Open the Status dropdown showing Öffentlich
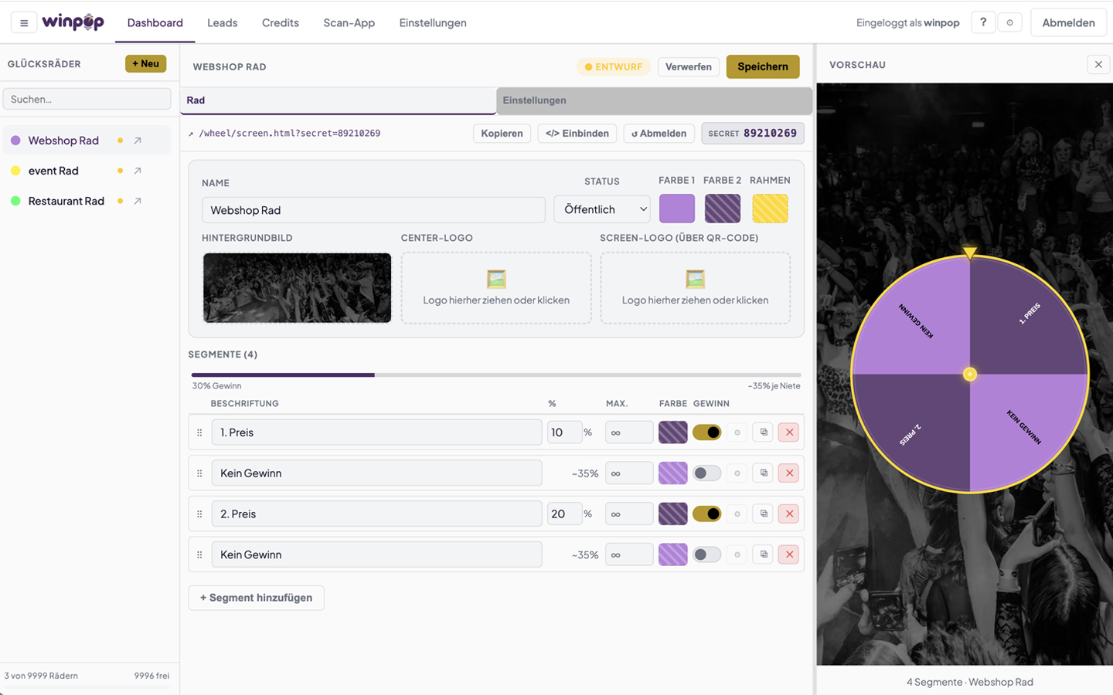The width and height of the screenshot is (1113, 695). (601, 209)
